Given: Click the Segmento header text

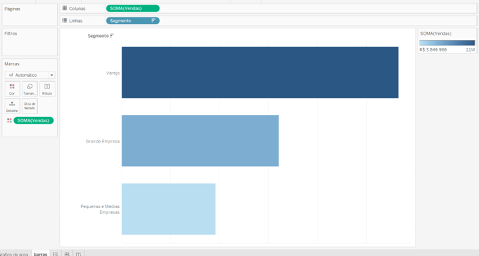Looking at the screenshot, I should tap(98, 36).
